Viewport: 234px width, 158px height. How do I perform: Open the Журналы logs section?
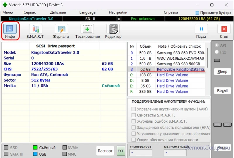click(x=61, y=31)
